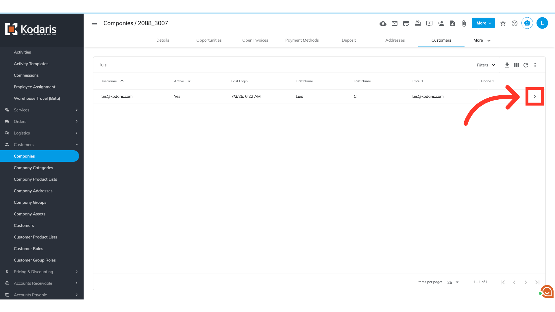Click the gift card icon

pyautogui.click(x=418, y=23)
